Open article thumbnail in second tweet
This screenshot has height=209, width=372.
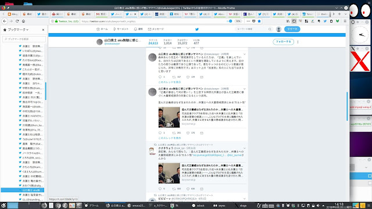pyautogui.click(x=169, y=117)
